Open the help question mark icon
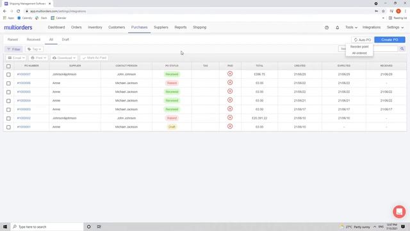Image resolution: width=410 pixels, height=231 pixels. [x=327, y=28]
